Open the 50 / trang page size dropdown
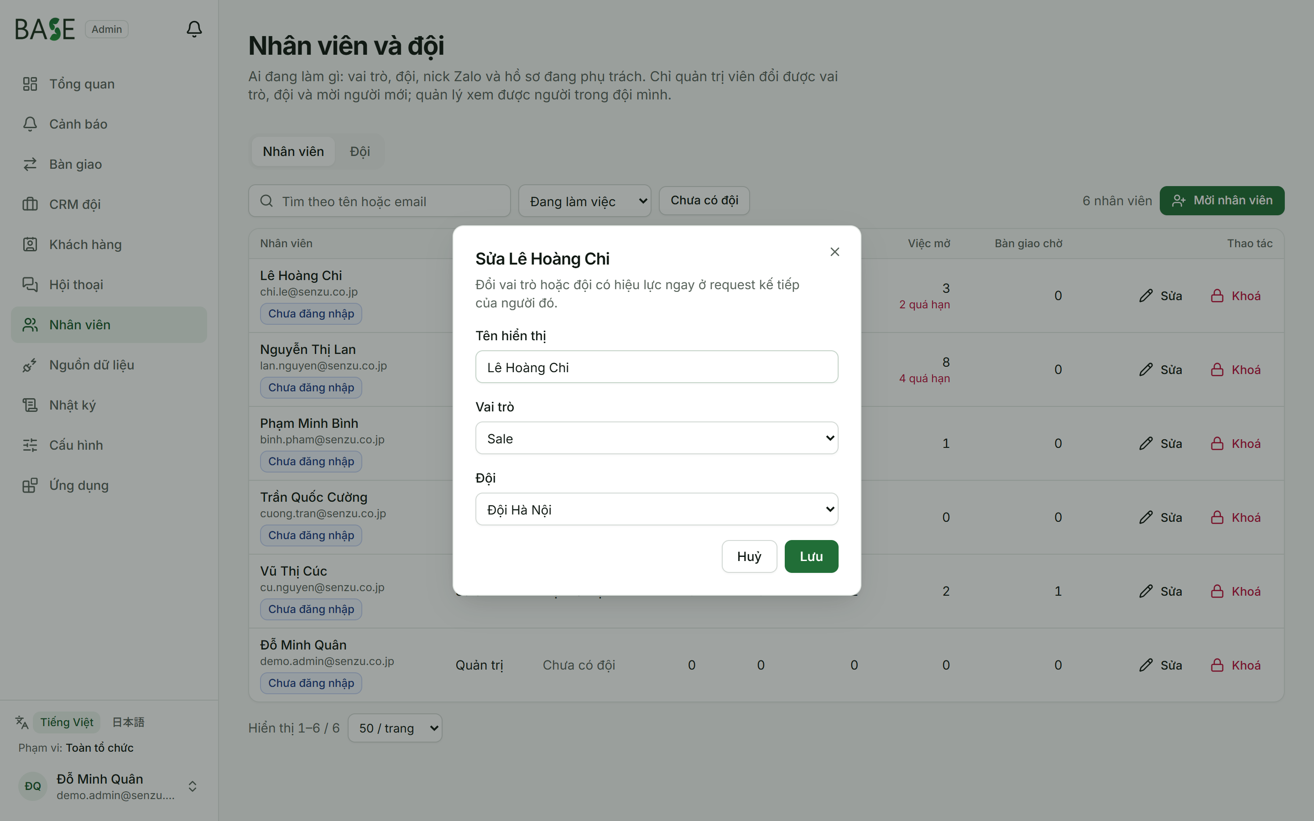 coord(395,728)
